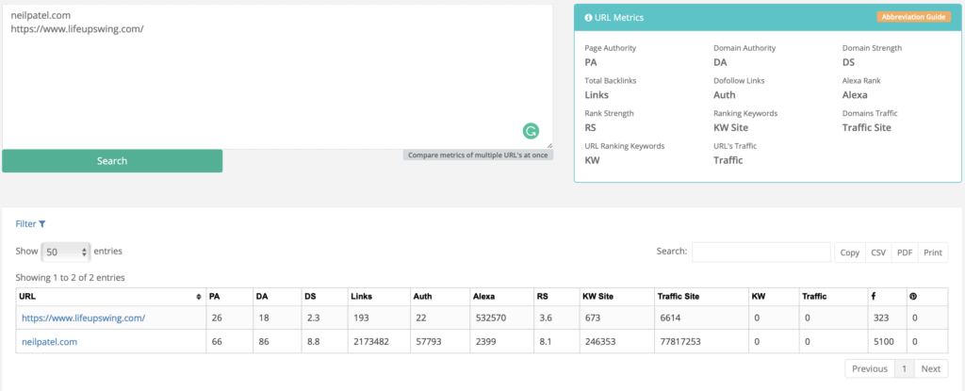Export the table as CSV
This screenshot has width=965, height=391.
click(877, 253)
